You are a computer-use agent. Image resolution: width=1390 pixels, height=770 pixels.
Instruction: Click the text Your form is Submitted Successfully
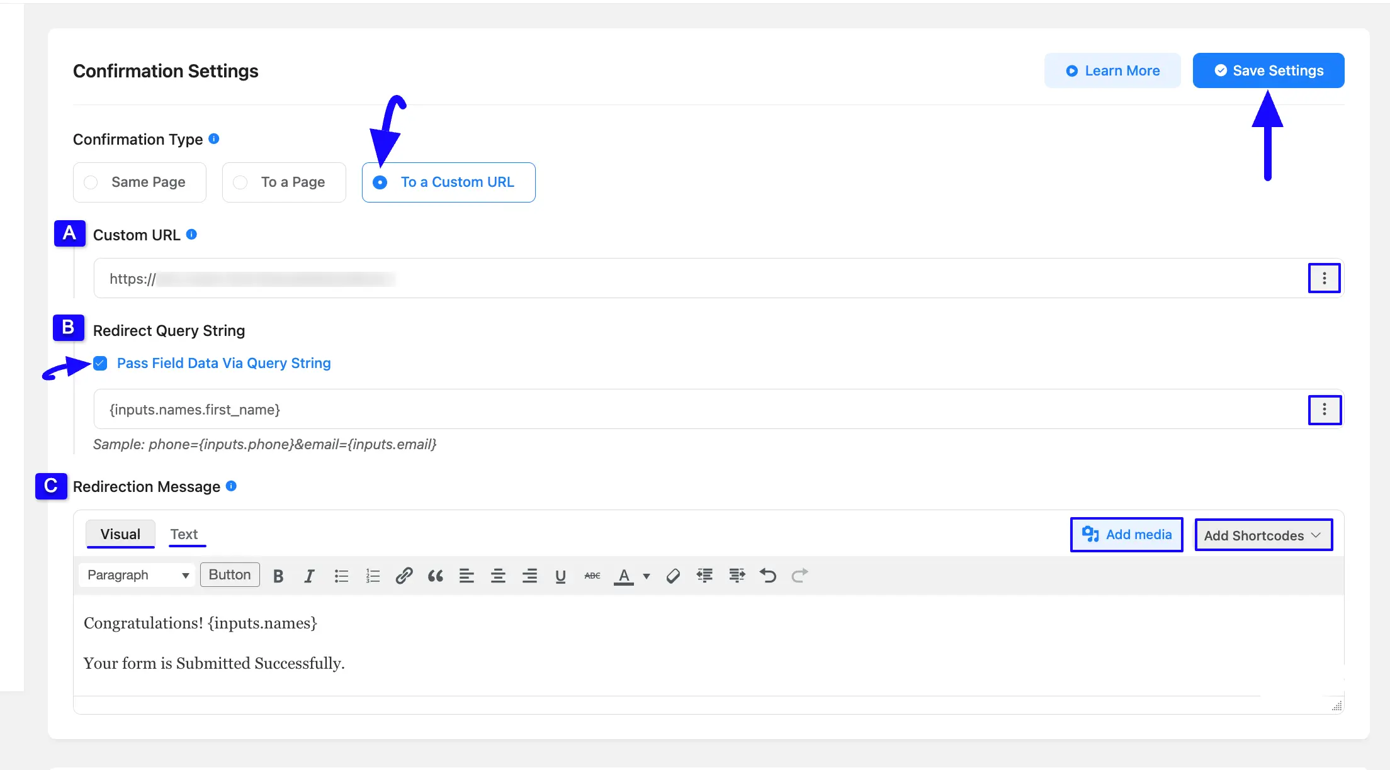click(x=214, y=664)
